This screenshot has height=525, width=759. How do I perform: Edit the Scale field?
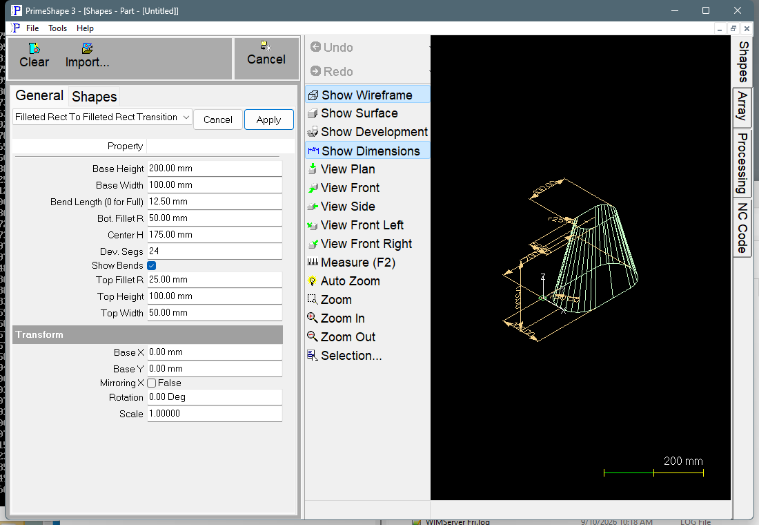(215, 414)
